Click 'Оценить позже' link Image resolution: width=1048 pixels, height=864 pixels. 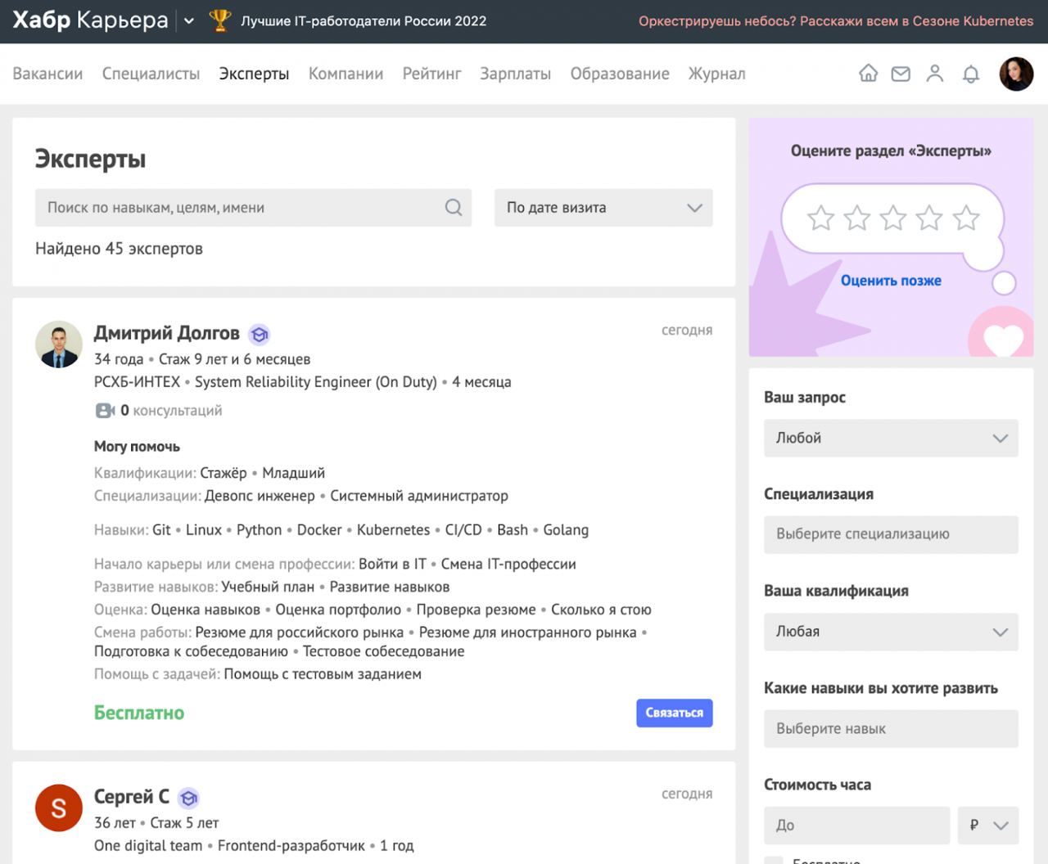click(891, 281)
